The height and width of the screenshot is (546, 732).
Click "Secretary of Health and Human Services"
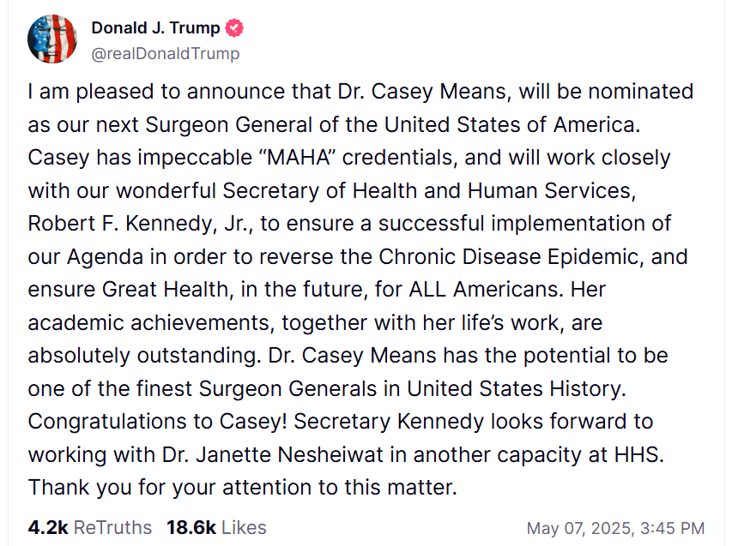[428, 190]
